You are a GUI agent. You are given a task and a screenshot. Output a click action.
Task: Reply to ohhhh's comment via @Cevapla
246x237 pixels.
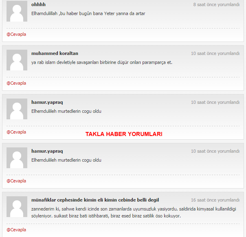click(16, 34)
